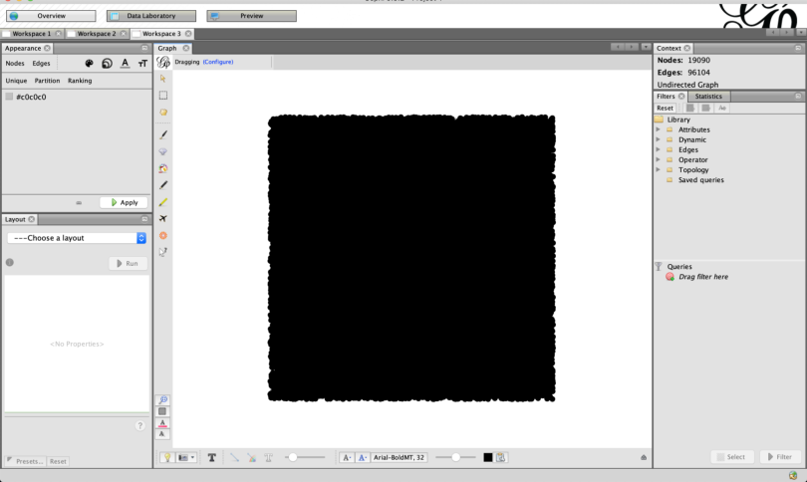Screen dimensions: 807x482
Task: Click the #c0c0c0 color swatch
Action: pos(9,97)
